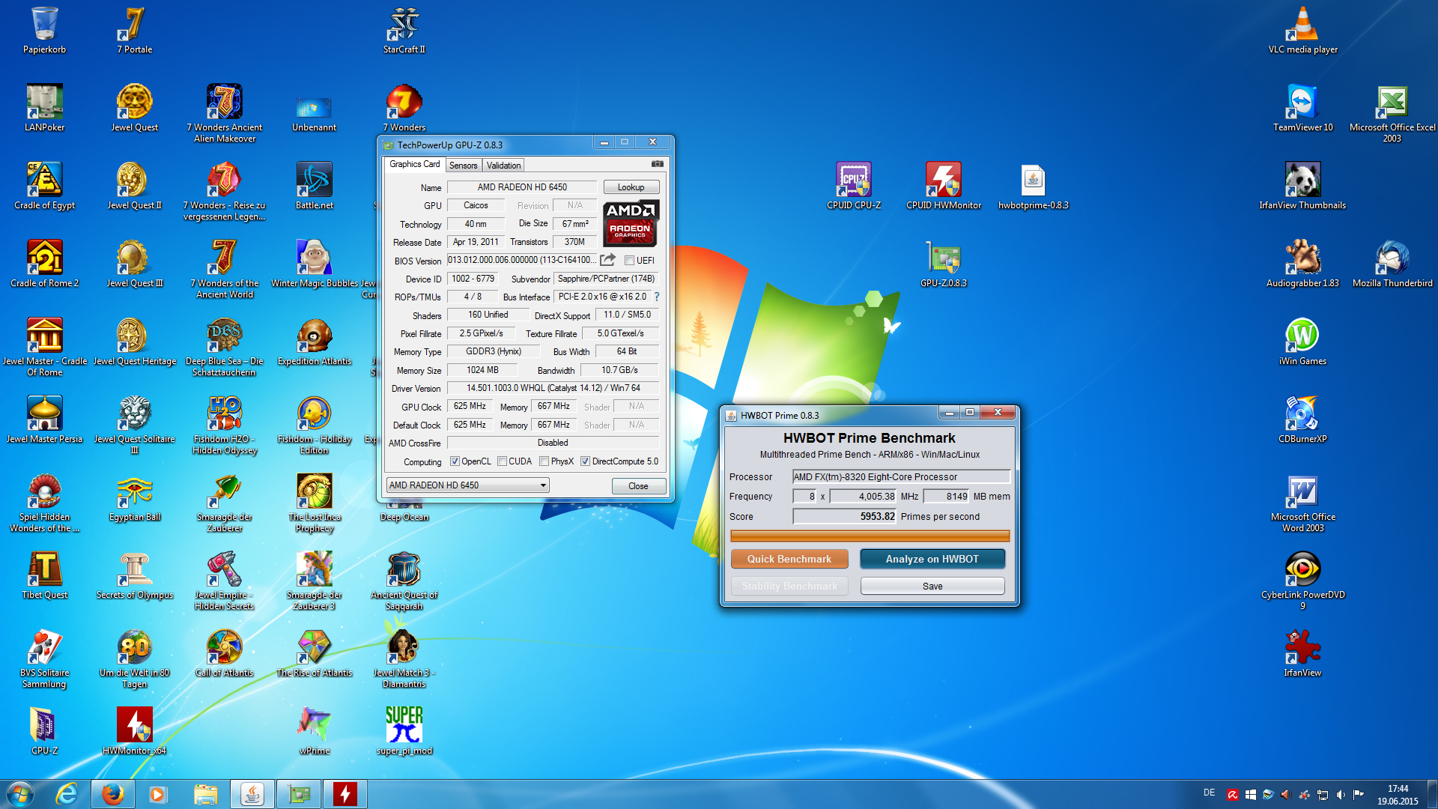Click the DE language indicator in tray
Image resolution: width=1438 pixels, height=809 pixels.
pos(1209,793)
